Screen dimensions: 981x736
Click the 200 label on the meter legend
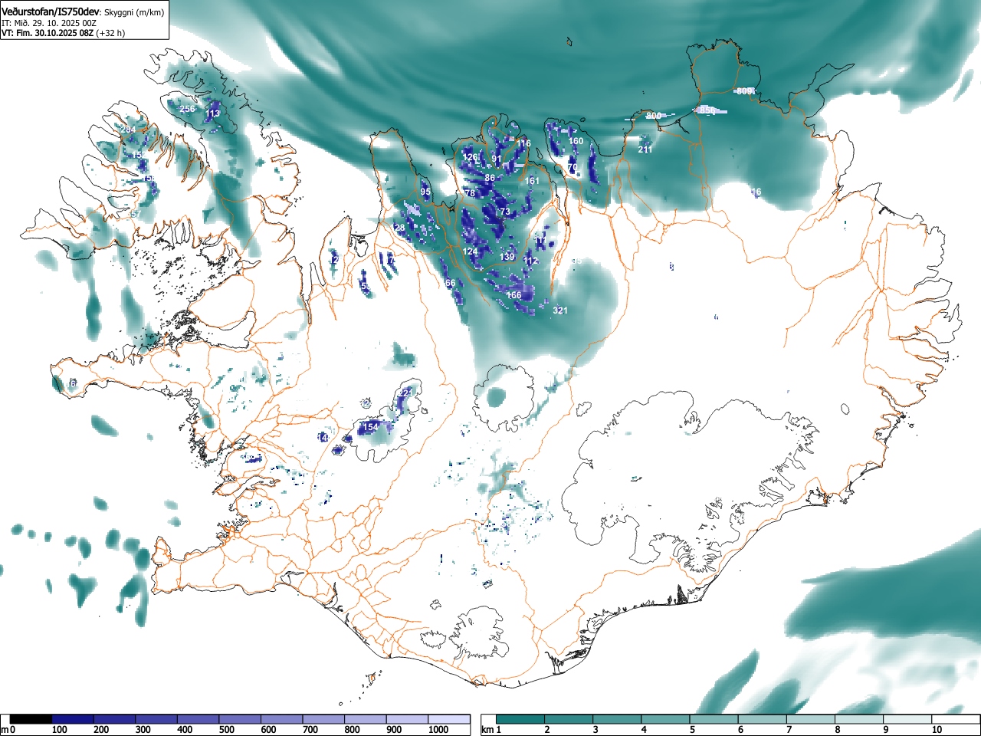click(x=101, y=730)
